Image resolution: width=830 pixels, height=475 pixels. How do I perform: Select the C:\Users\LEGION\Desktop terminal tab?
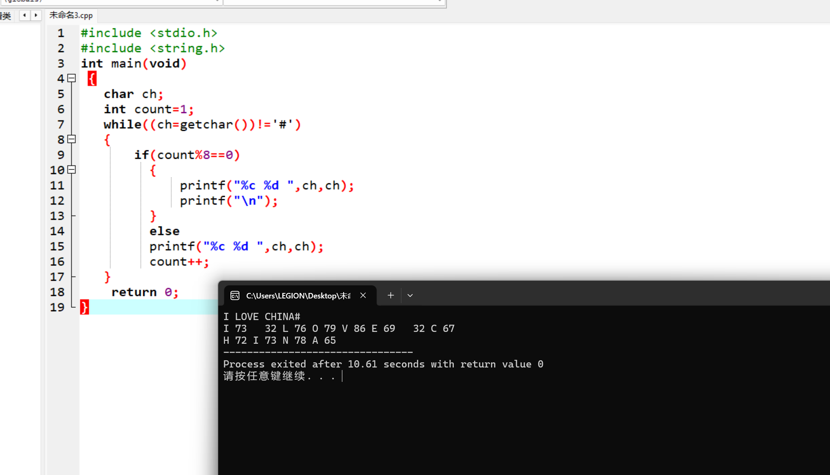[298, 295]
